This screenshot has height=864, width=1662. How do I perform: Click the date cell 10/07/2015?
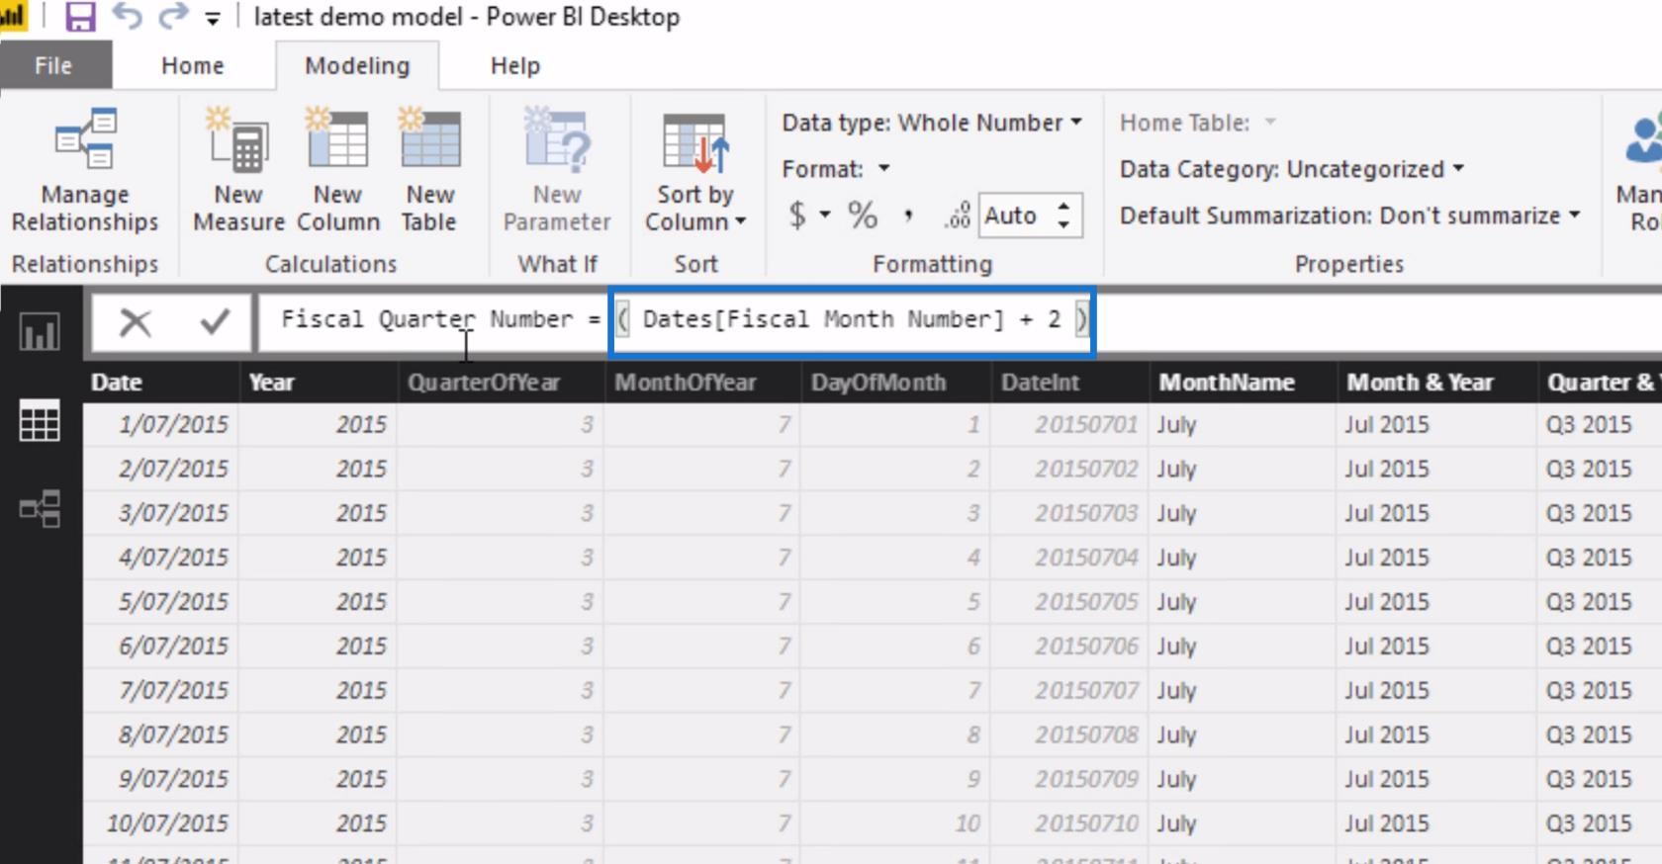(161, 823)
